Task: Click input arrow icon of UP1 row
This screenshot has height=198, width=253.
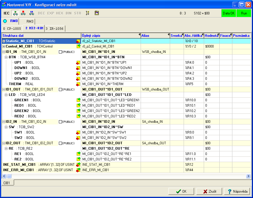Action: click(x=78, y=63)
